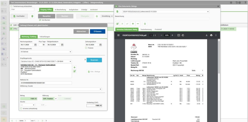Viewport: 248px width, 122px height.
Task: Zoom out the PDF with the minus button
Action: 161,35
